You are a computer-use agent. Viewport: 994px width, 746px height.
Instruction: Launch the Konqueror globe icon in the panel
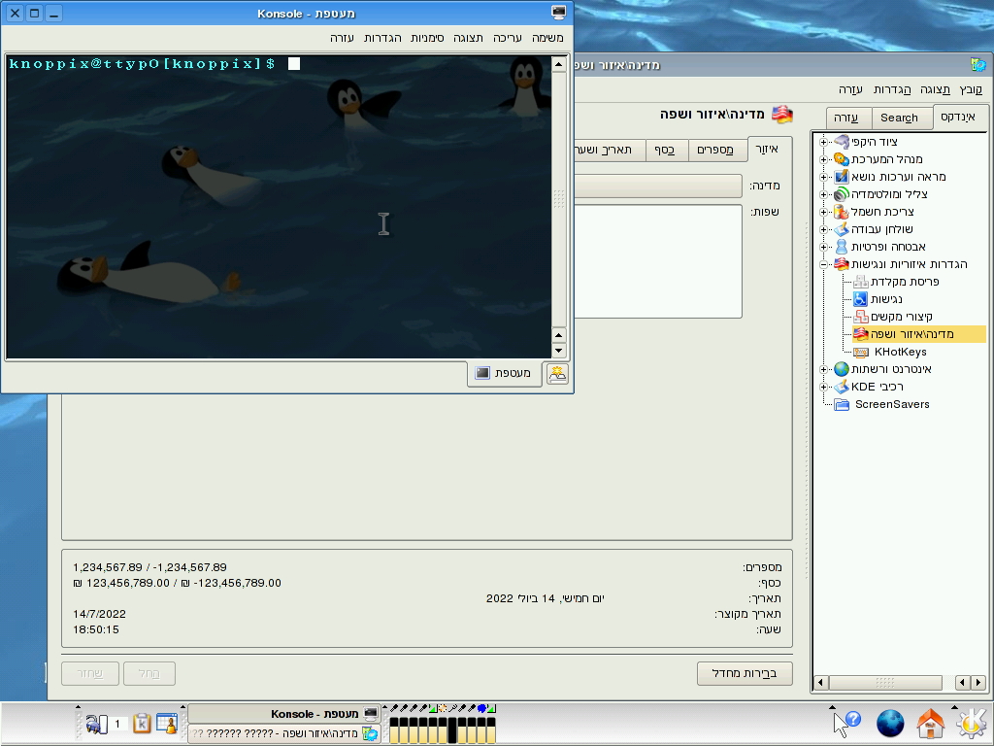pos(890,724)
